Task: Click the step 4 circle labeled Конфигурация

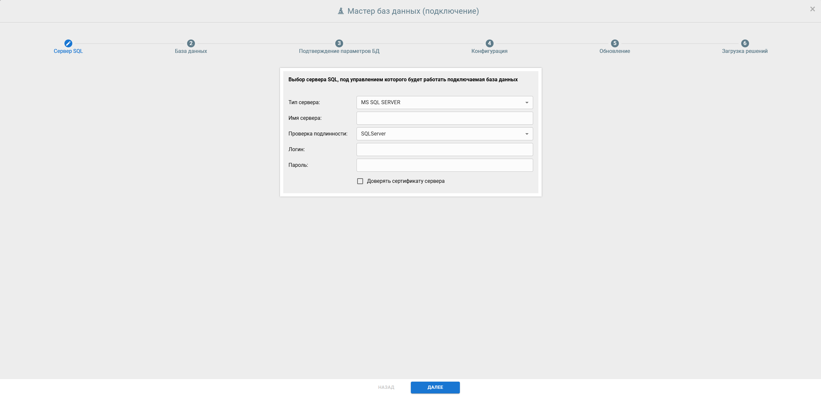Action: coord(489,43)
